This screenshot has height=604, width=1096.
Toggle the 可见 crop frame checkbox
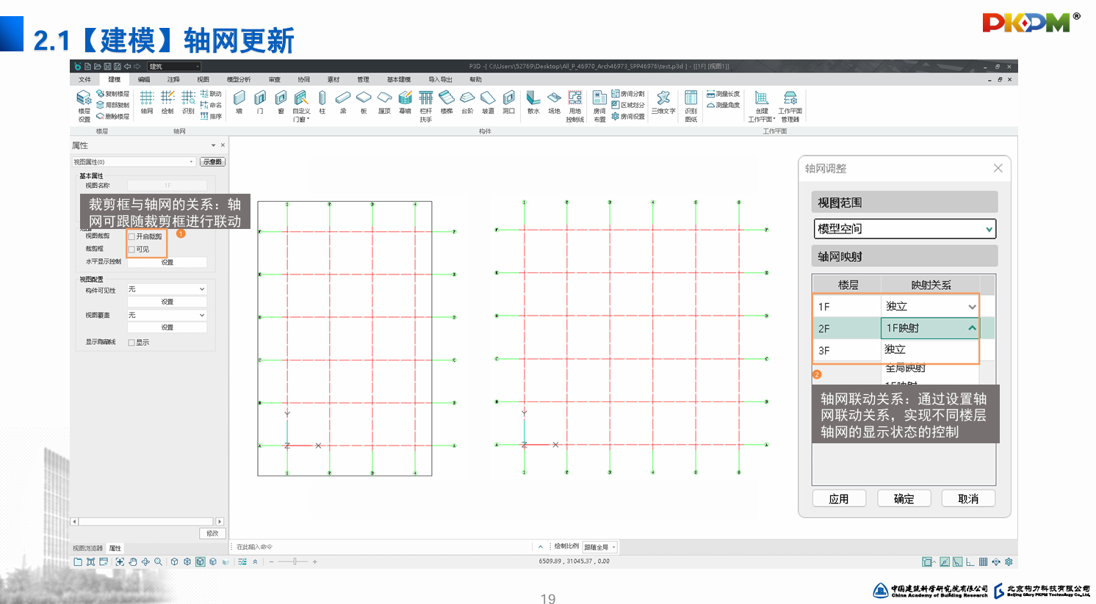(132, 250)
